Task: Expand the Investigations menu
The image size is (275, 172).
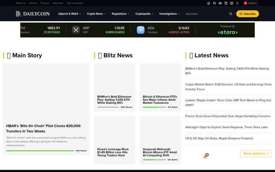Action: tap(170, 14)
